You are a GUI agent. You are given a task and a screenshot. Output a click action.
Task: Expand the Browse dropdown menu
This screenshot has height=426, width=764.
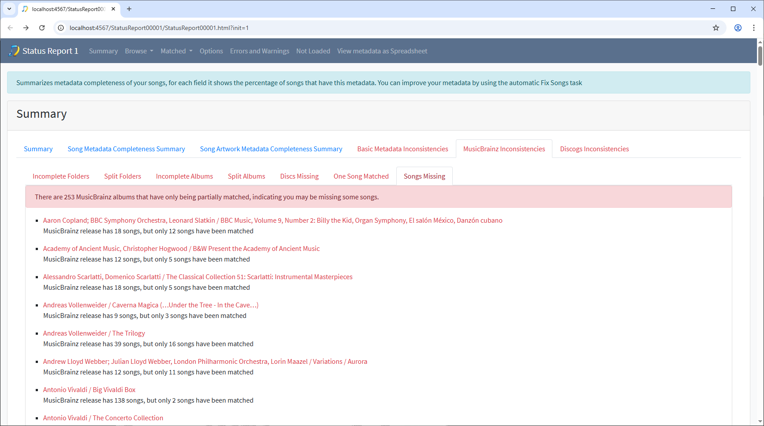pyautogui.click(x=139, y=51)
